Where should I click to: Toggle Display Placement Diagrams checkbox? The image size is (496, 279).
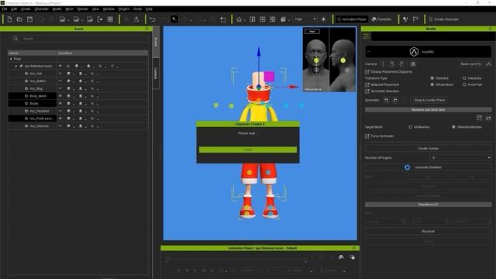pyautogui.click(x=367, y=72)
